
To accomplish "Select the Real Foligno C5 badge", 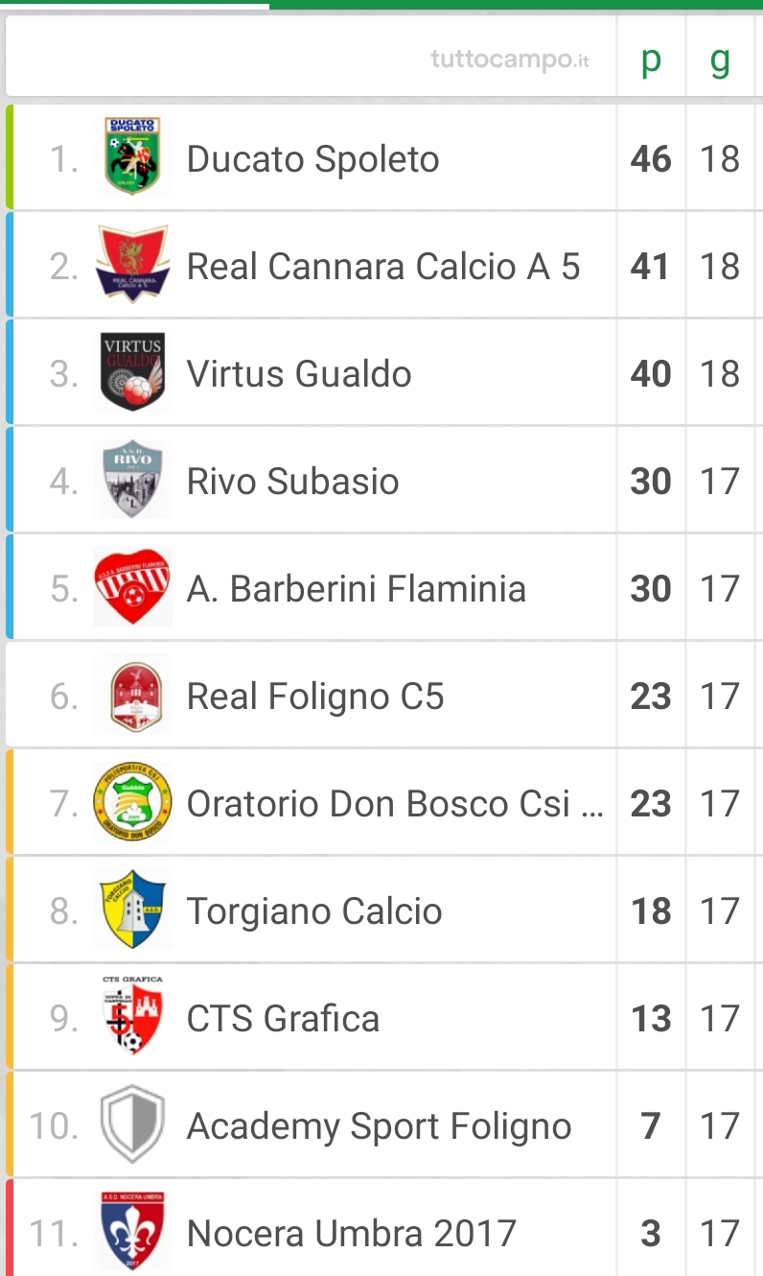I will tap(132, 695).
